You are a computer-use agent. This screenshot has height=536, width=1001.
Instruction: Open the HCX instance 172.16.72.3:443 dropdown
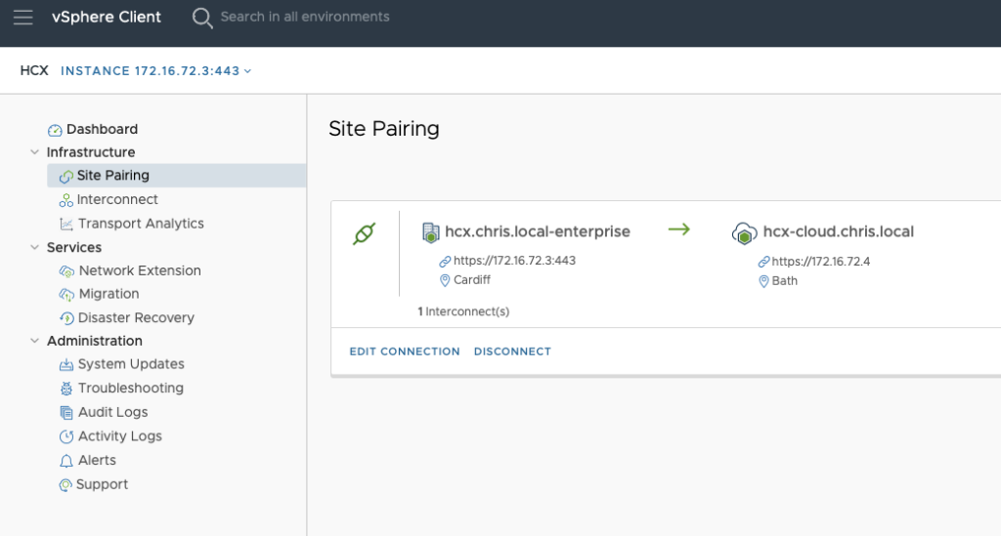pos(155,70)
